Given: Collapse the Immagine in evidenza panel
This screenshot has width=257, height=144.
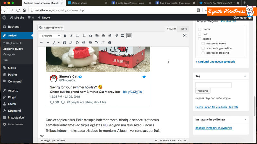Looking at the screenshot, I should click(x=245, y=120).
